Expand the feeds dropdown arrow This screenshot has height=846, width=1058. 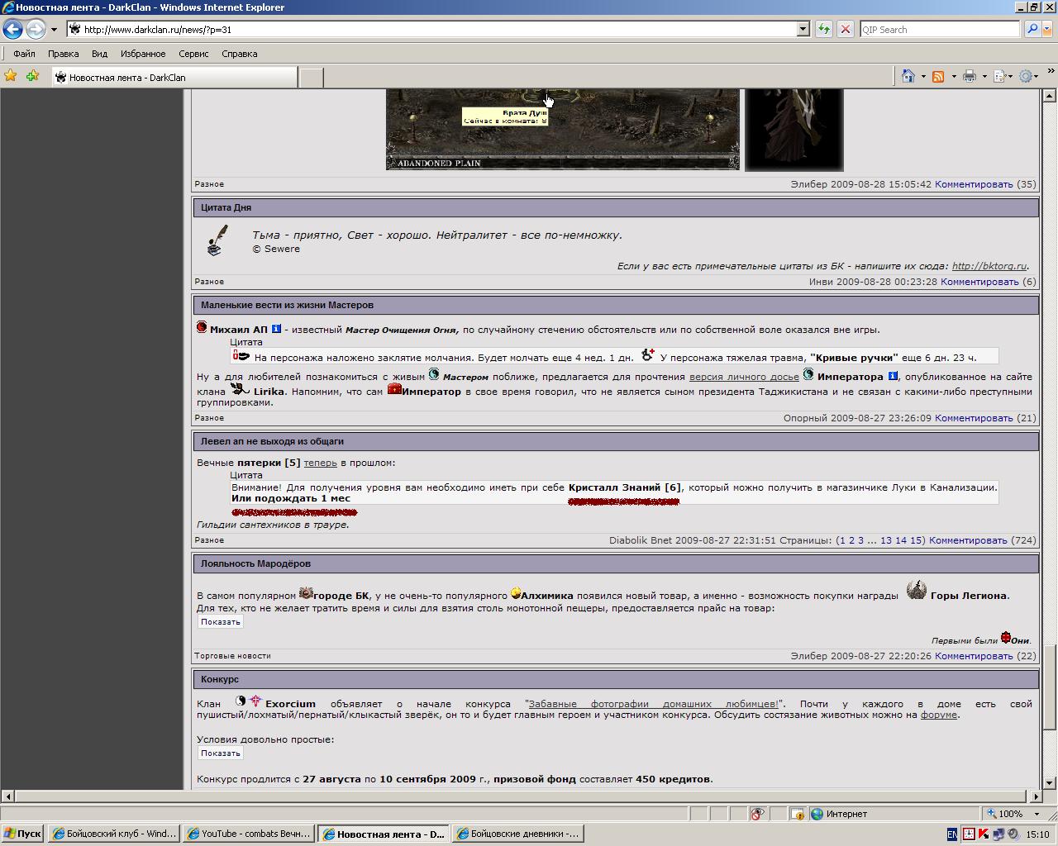(953, 77)
